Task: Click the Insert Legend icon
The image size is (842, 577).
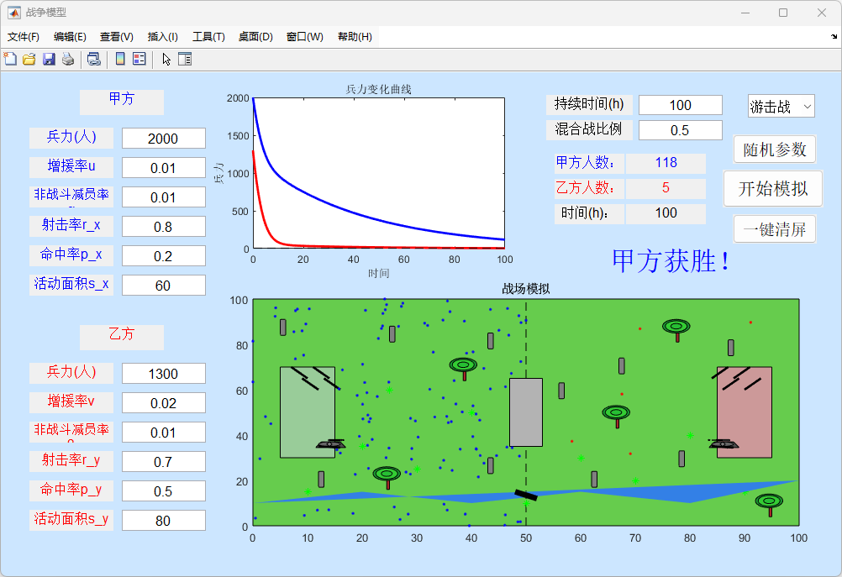Action: (x=139, y=59)
